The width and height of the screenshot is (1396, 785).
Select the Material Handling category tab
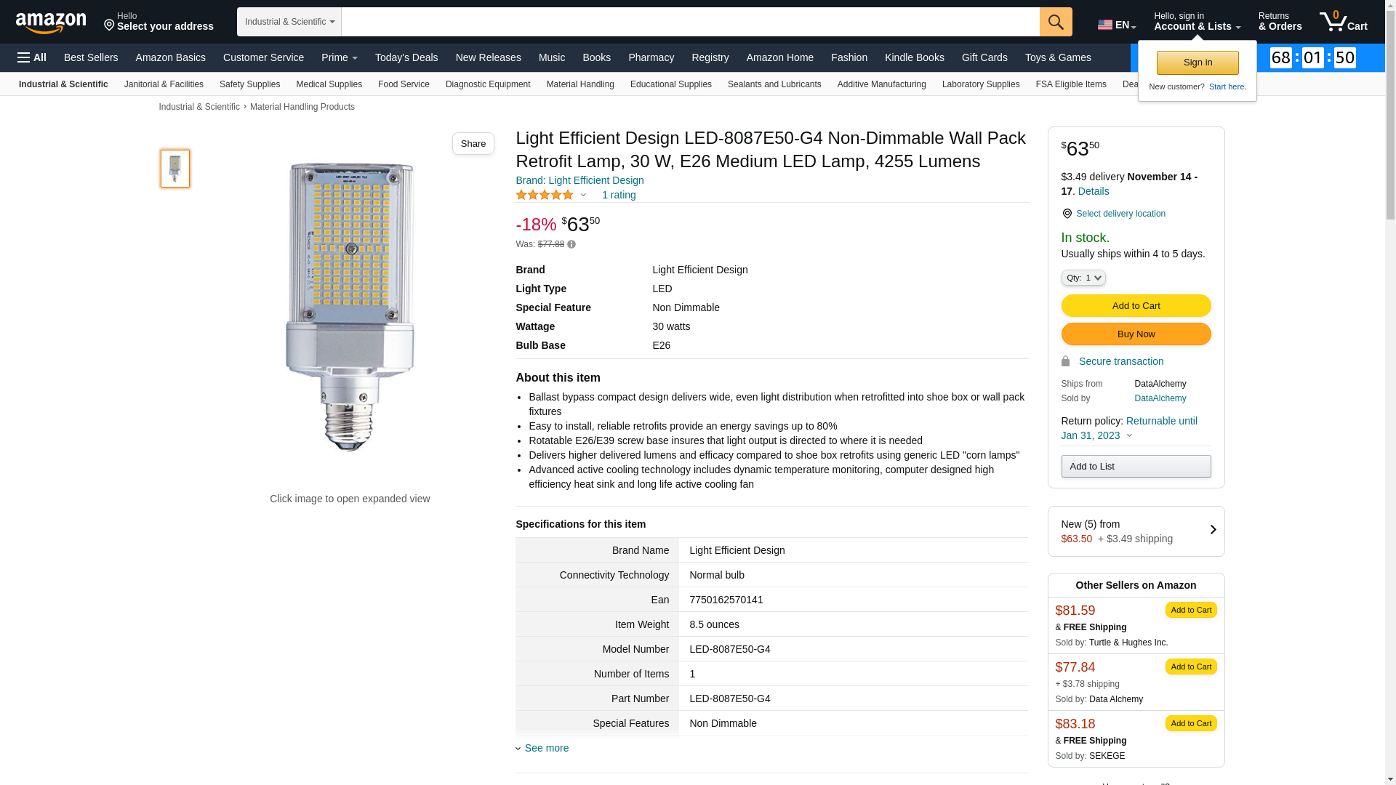coord(580,84)
